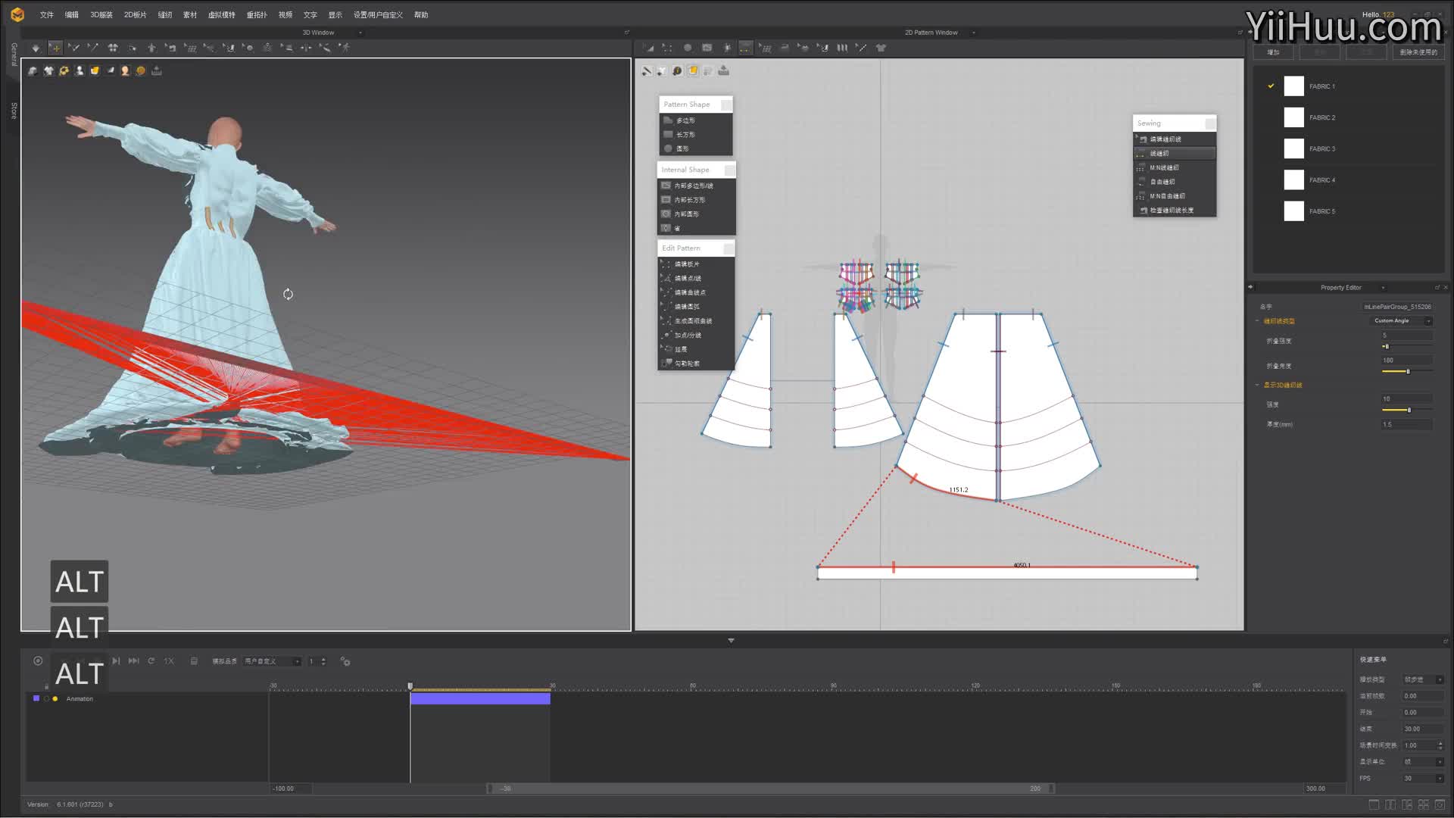Toggle the Sewing panel header checkbox
Viewport: 1454px width, 818px height.
(x=1210, y=123)
